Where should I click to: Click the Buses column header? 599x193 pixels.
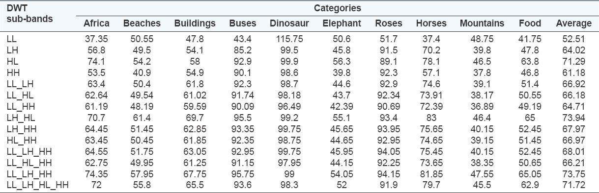tap(240, 23)
